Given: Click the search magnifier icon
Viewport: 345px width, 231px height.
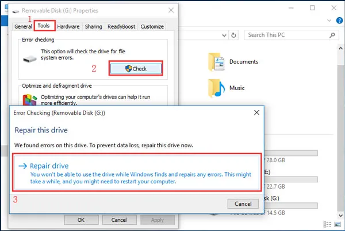Looking at the screenshot, I should coord(332,35).
